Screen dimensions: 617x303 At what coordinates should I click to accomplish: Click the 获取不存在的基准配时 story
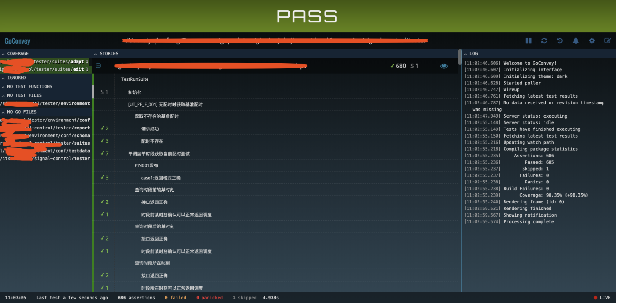click(x=276, y=116)
